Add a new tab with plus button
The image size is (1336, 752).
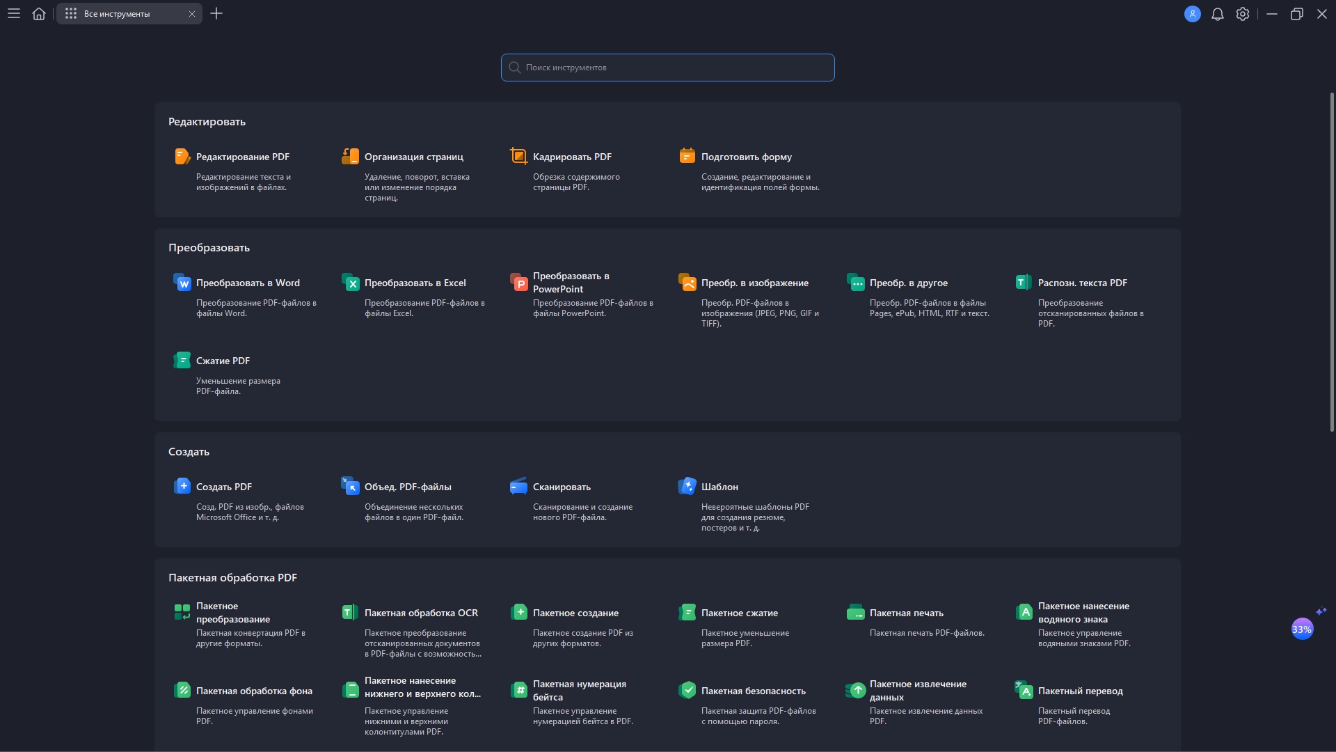[216, 14]
